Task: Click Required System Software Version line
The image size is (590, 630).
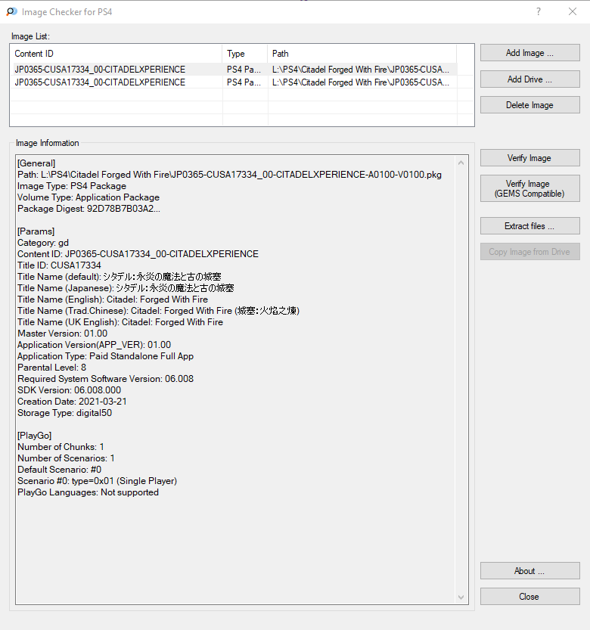Action: [105, 379]
